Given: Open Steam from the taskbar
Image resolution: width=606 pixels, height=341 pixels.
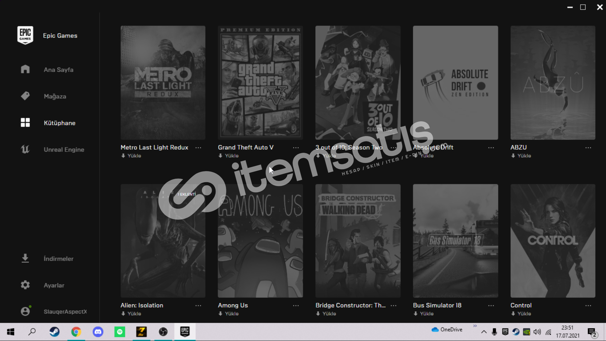Looking at the screenshot, I should point(54,332).
